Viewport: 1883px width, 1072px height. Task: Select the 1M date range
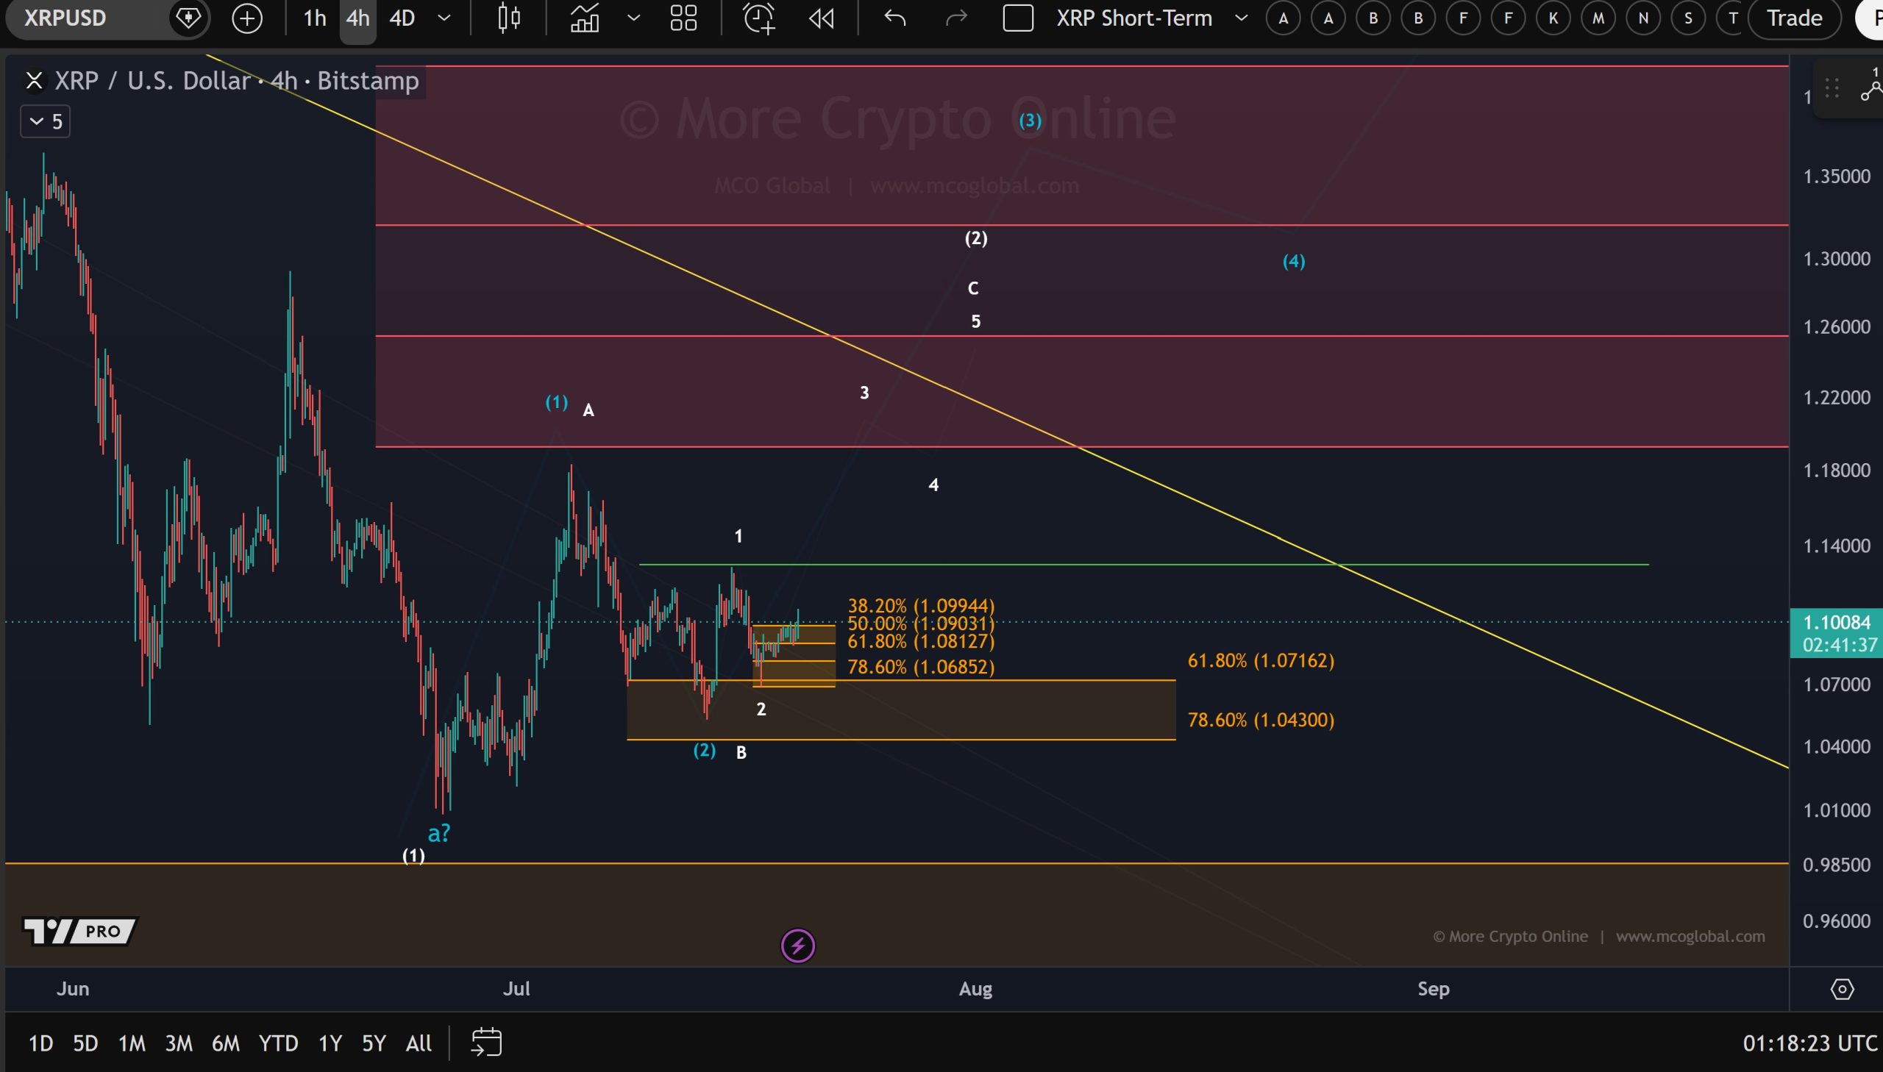pyautogui.click(x=132, y=1043)
